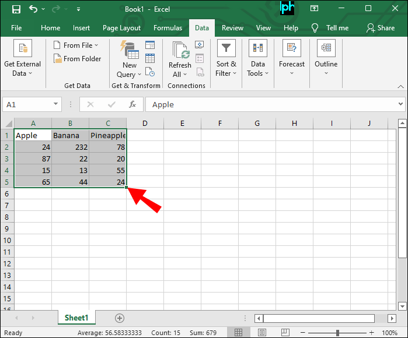The width and height of the screenshot is (408, 338).
Task: Open the Sort & Filter group
Action: click(226, 59)
